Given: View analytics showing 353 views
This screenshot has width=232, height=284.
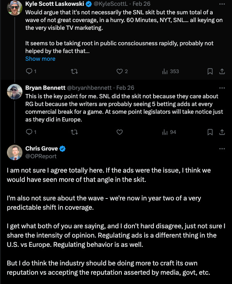Looking at the screenshot, I should 171,71.
